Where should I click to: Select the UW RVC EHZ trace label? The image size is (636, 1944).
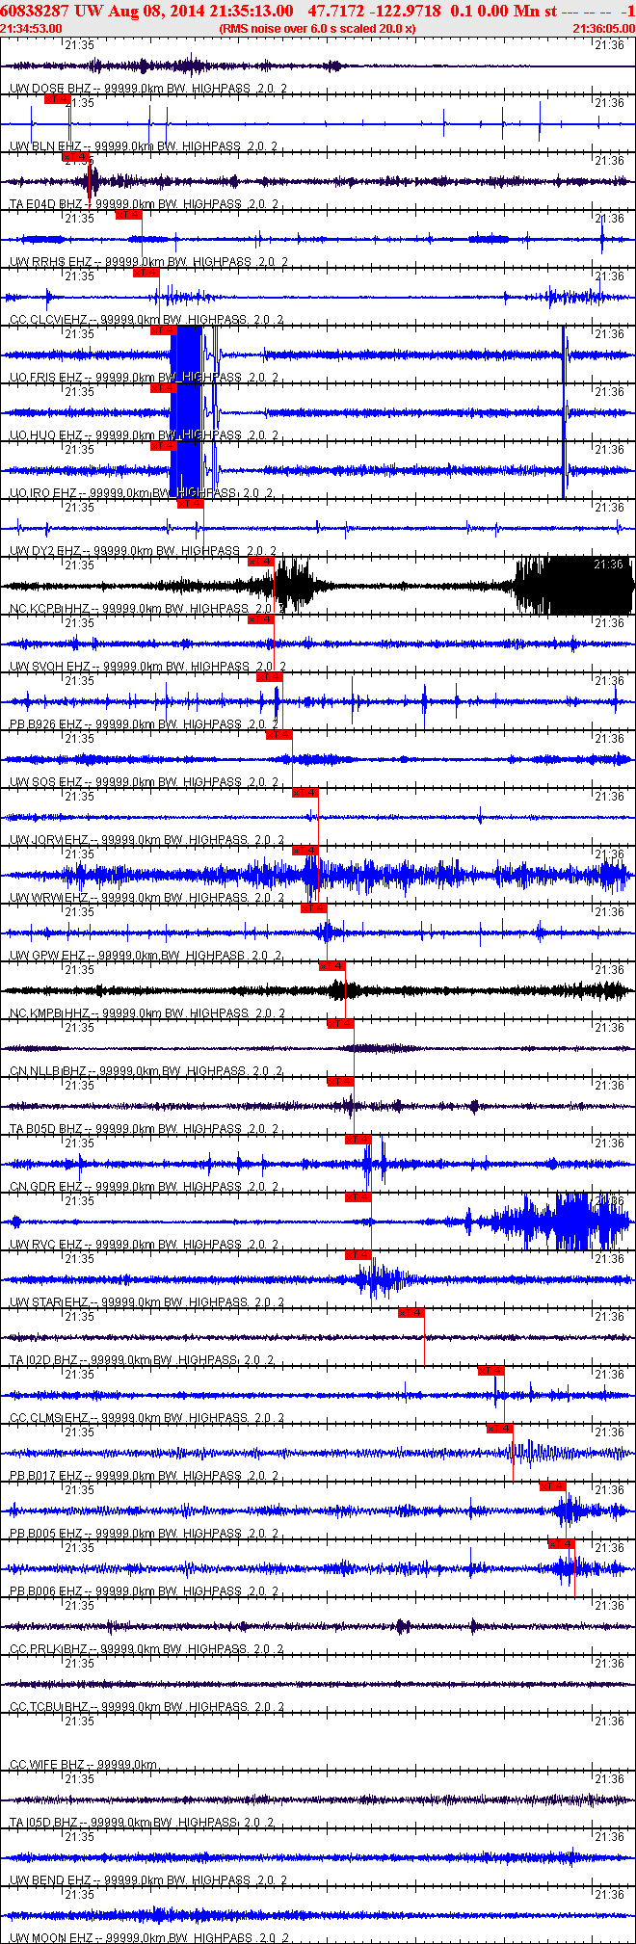(144, 1245)
